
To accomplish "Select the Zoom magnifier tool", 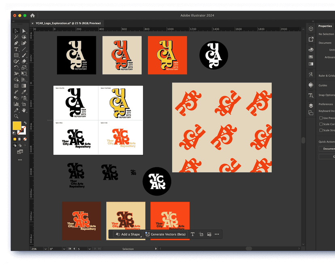I will pos(16,116).
